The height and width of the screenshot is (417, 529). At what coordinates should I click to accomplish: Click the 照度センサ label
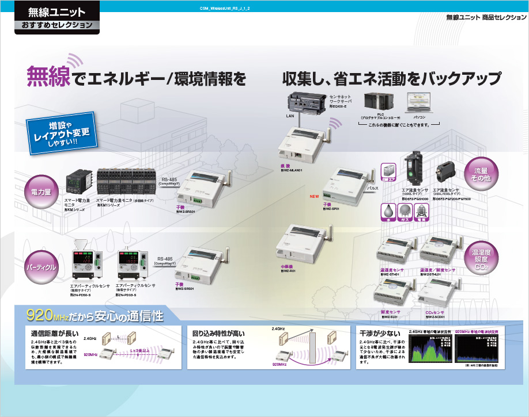[391, 312]
